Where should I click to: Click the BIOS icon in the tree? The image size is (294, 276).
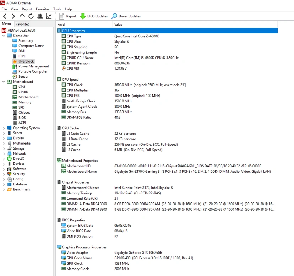pyautogui.click(x=15, y=118)
